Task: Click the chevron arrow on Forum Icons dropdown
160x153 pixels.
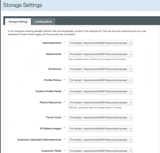Action: (x=131, y=118)
